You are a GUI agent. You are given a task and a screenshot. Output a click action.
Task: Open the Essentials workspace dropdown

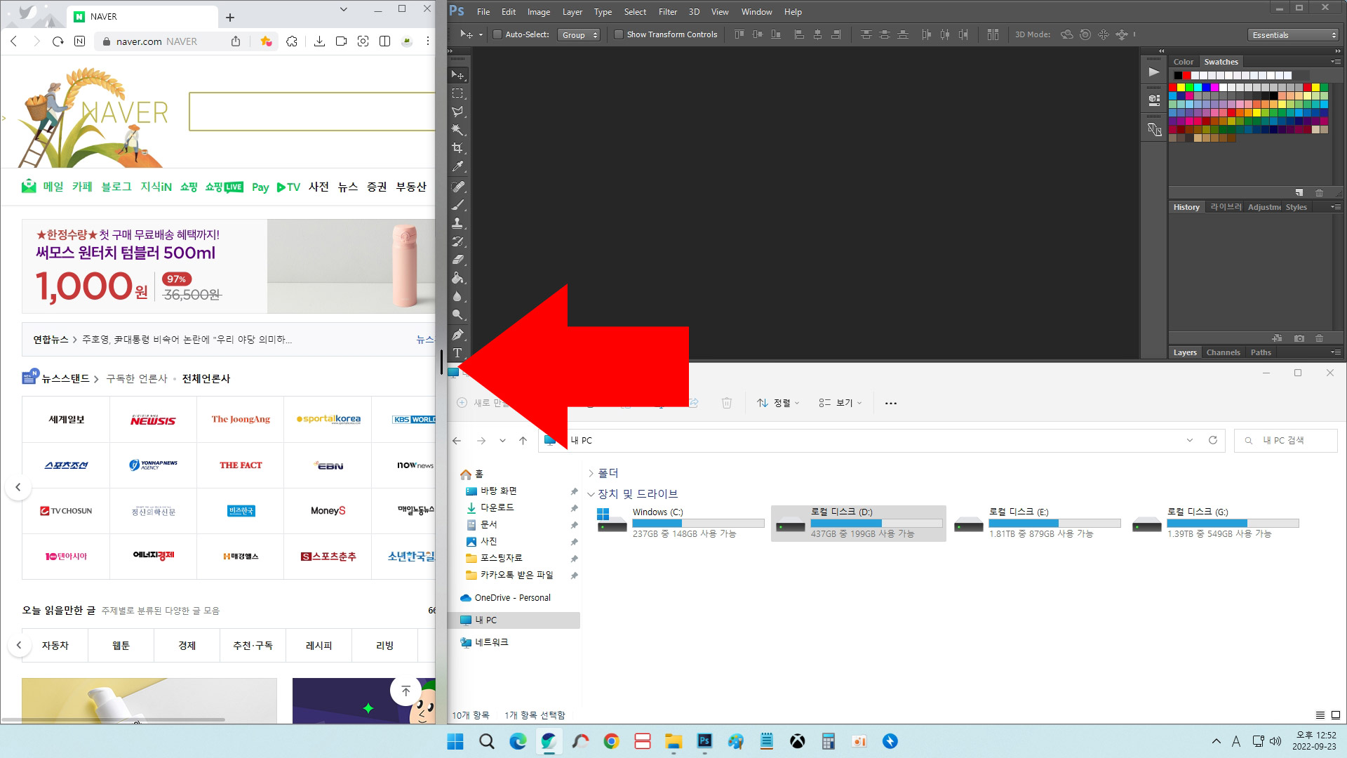[x=1294, y=34]
